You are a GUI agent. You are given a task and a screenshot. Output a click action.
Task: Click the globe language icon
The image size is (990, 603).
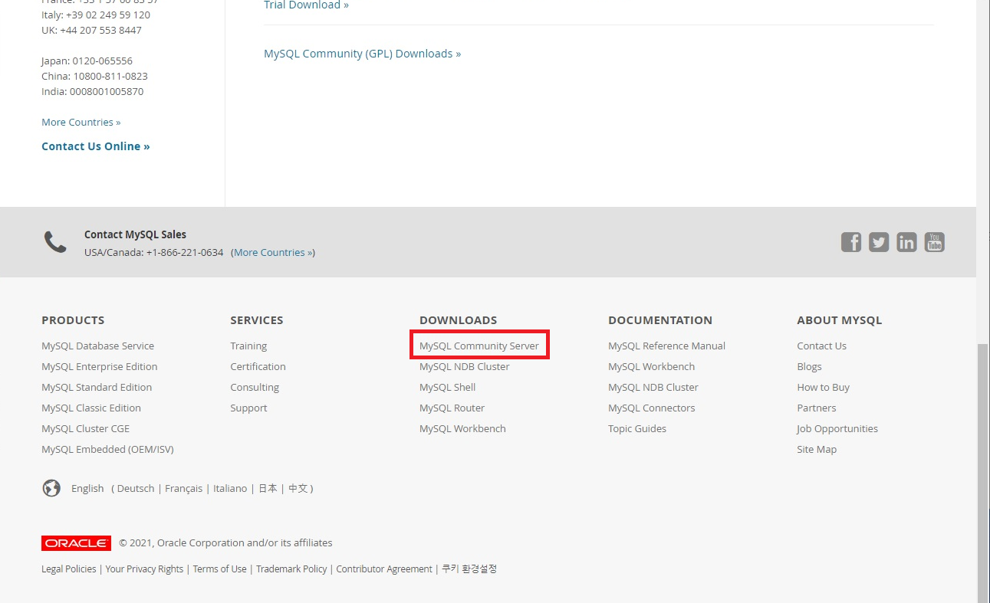51,488
